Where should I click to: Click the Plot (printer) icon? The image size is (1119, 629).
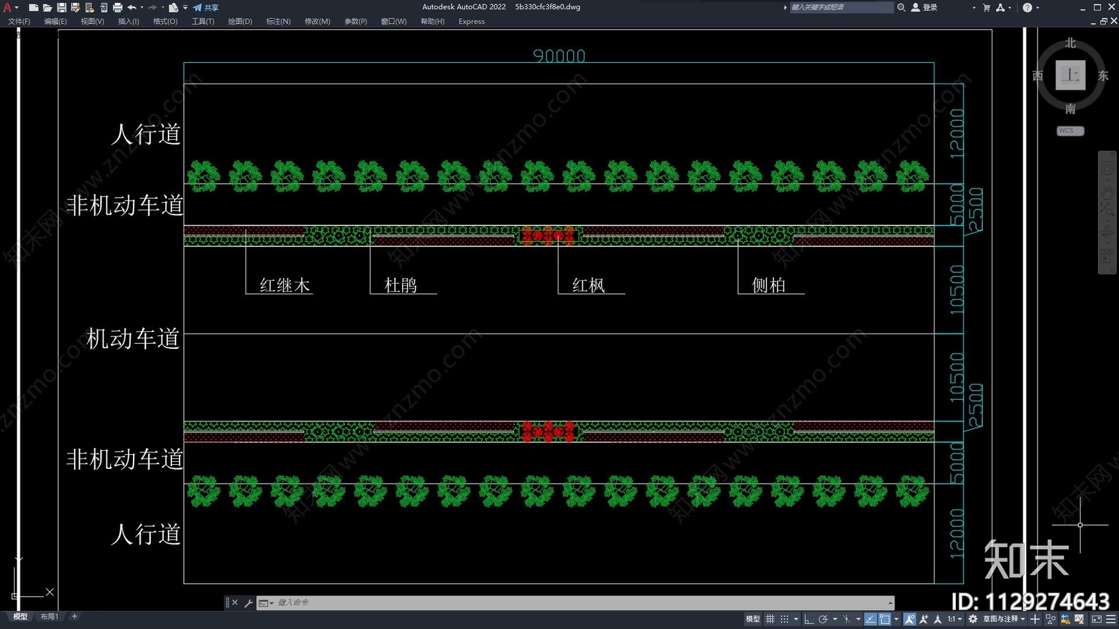(117, 8)
